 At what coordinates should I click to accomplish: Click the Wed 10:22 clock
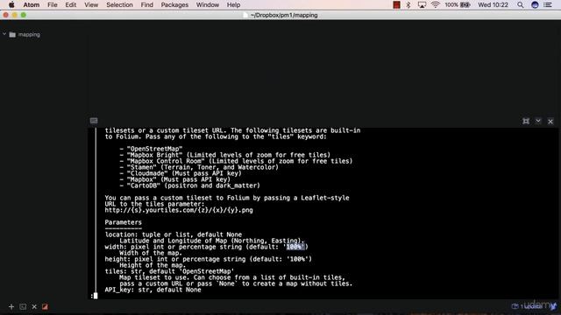(493, 5)
